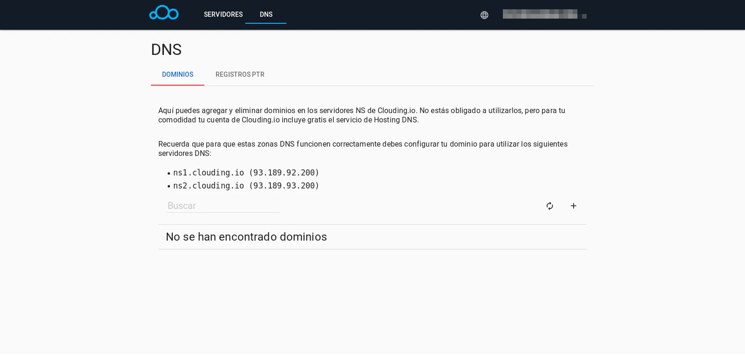The image size is (745, 356).
Task: Click the Clouding.io cloud logo
Action: click(x=164, y=13)
